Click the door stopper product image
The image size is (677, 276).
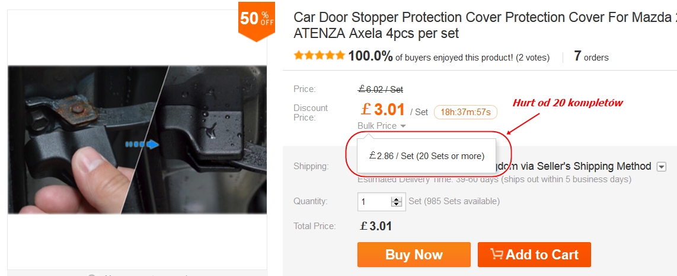point(138,139)
